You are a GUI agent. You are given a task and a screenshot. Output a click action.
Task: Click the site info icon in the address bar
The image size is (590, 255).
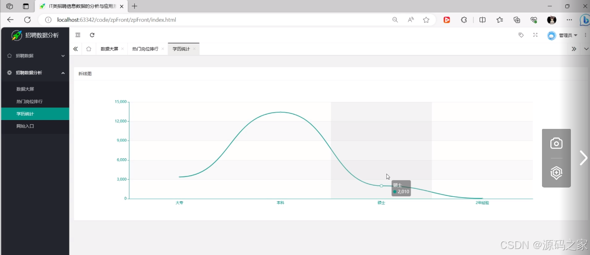click(x=48, y=20)
